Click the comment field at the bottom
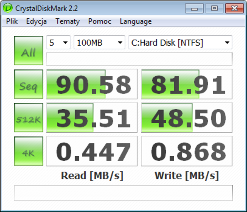247x212 pixels. [x=123, y=193]
